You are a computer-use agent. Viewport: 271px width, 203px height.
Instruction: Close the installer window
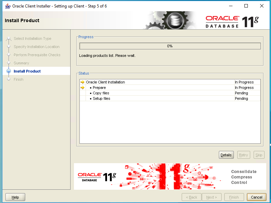pos(262,6)
